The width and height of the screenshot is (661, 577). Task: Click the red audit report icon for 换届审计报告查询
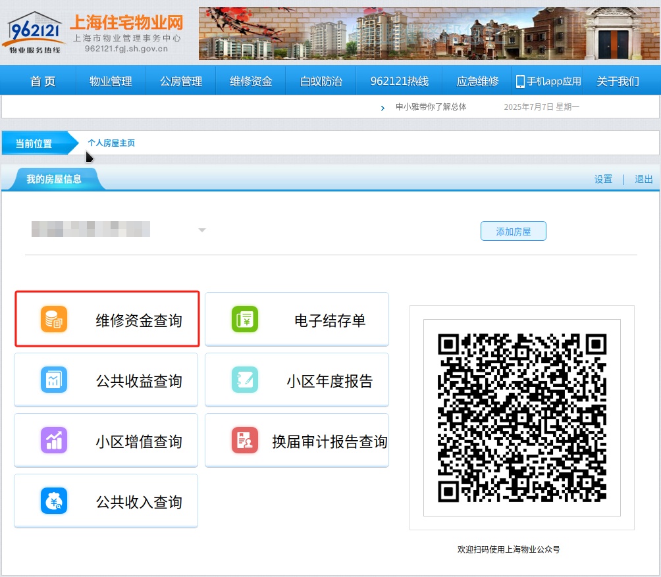coord(245,441)
